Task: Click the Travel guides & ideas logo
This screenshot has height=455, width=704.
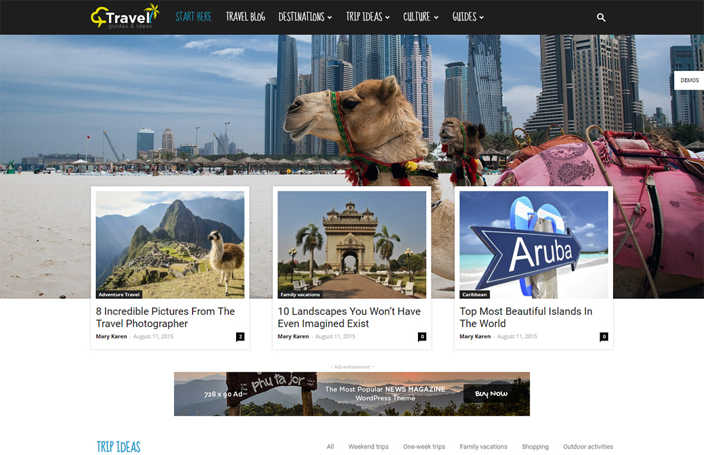Action: (x=125, y=17)
